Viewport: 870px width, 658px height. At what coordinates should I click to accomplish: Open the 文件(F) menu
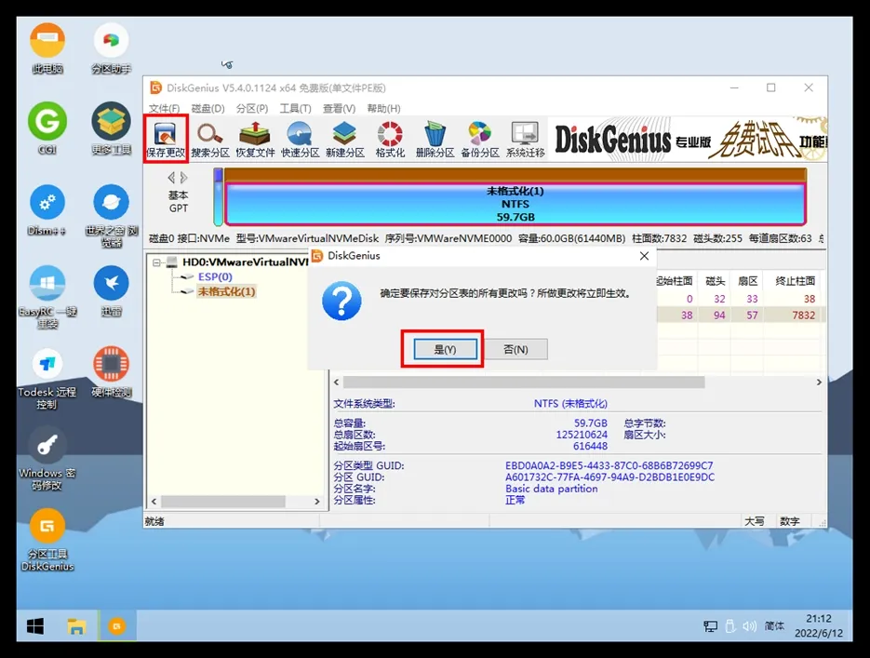[164, 109]
